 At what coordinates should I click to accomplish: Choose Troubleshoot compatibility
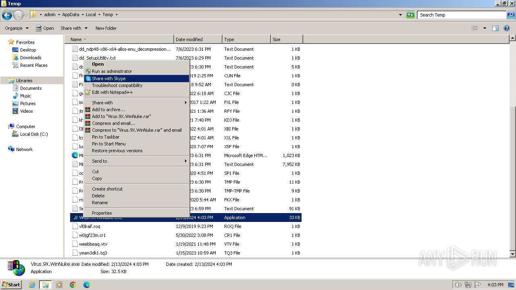click(x=136, y=85)
